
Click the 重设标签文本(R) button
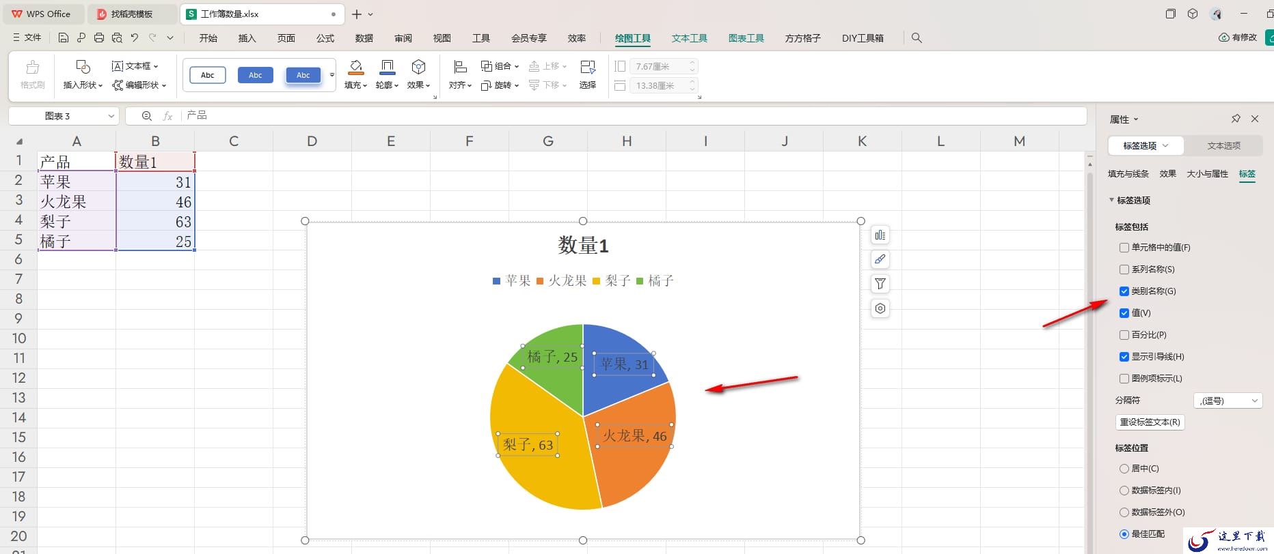click(x=1150, y=422)
